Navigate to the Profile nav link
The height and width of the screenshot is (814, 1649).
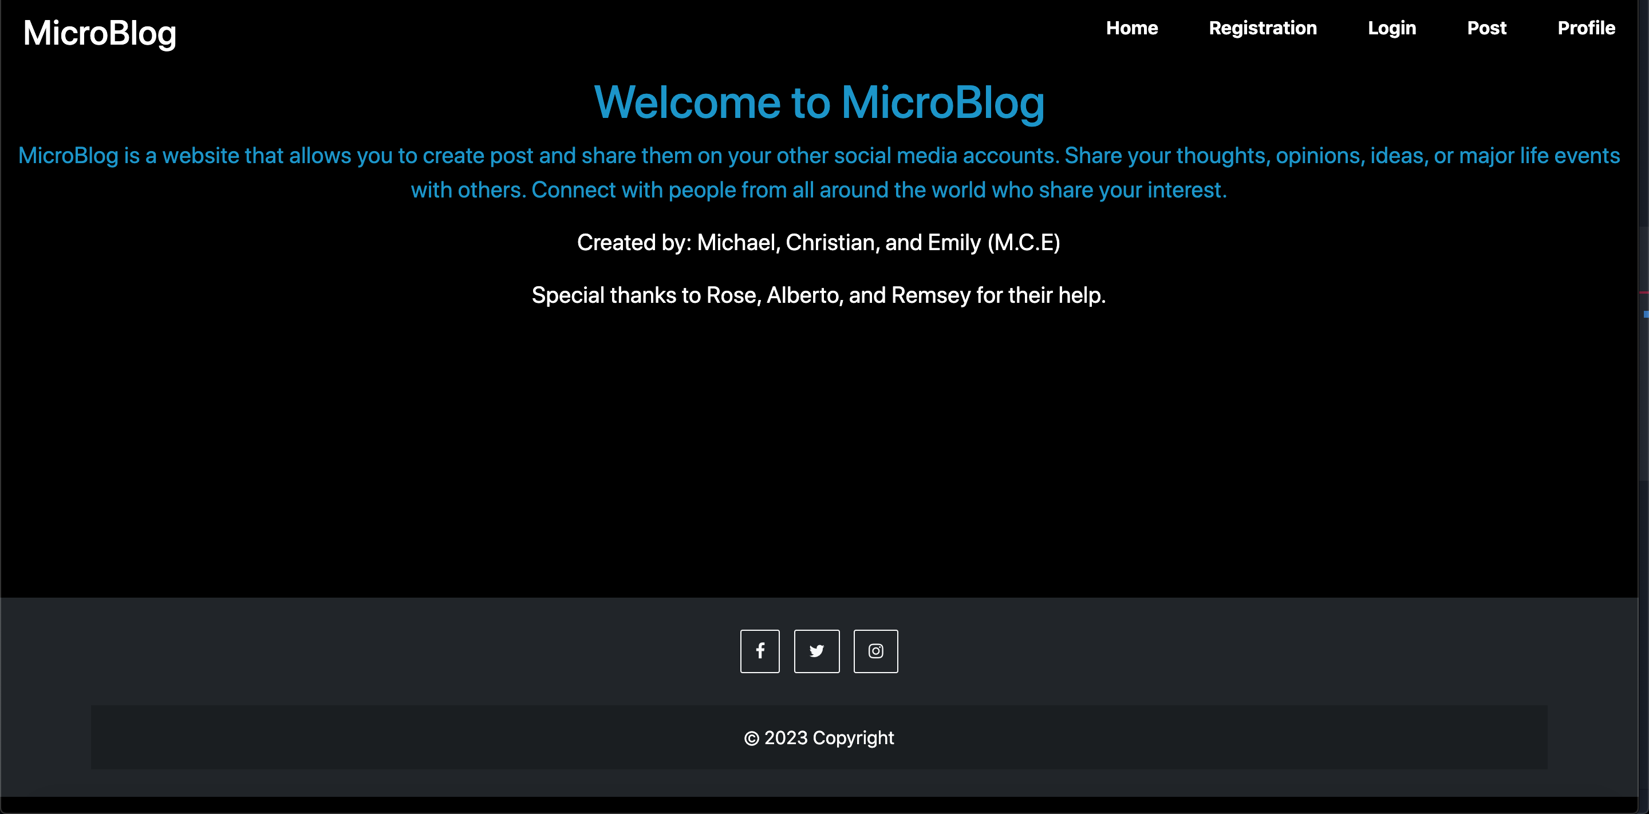(1586, 28)
